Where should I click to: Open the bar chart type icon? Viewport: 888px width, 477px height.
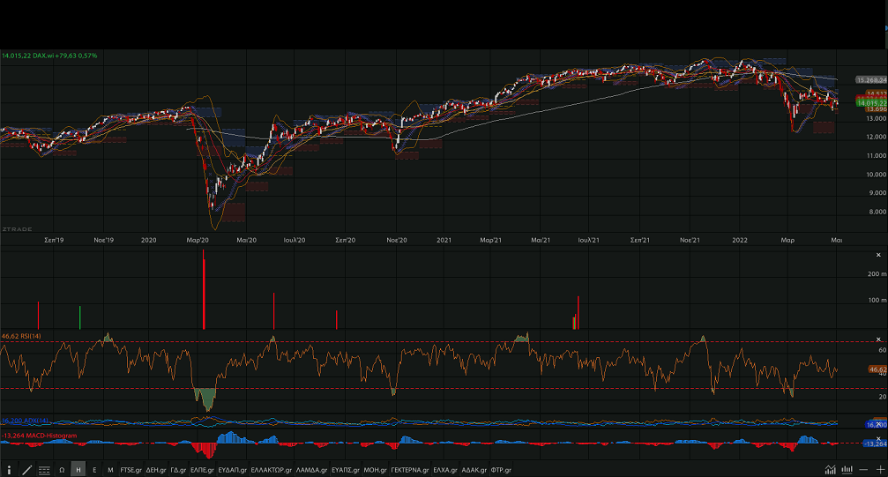(847, 470)
